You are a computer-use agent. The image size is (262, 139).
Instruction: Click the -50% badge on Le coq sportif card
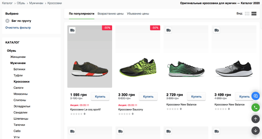(x=107, y=28)
